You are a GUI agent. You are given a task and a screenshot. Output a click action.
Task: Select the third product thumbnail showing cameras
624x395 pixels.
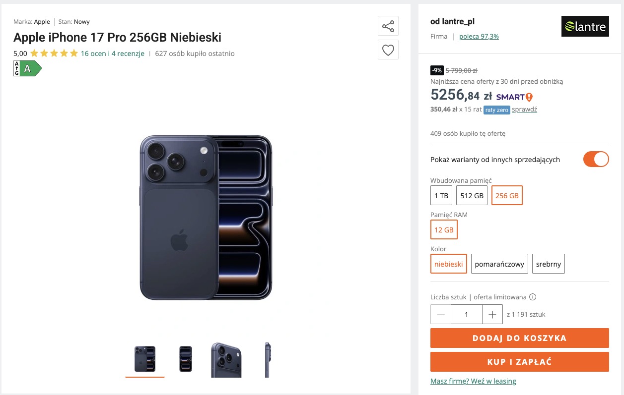click(x=226, y=359)
